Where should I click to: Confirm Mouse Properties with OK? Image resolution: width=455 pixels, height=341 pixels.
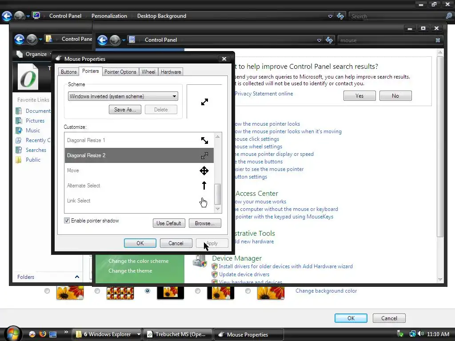[x=140, y=243]
